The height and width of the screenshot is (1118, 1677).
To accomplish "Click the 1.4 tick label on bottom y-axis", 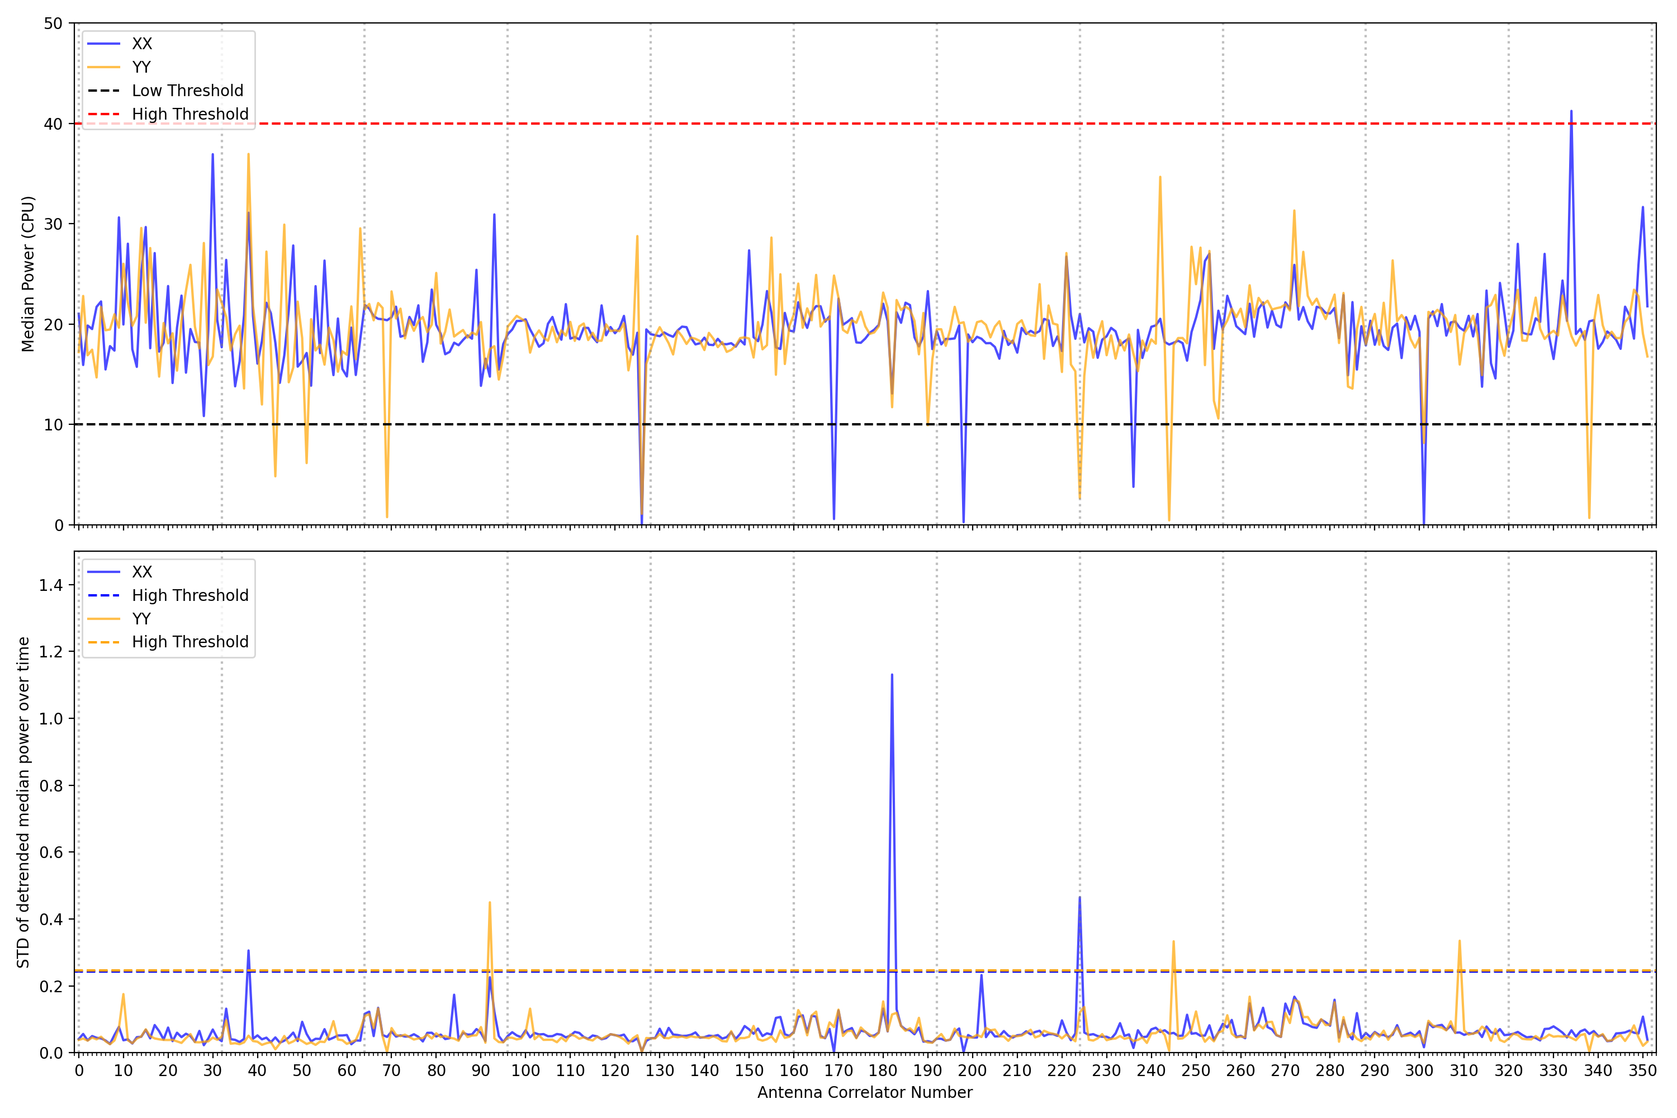I will click(51, 585).
